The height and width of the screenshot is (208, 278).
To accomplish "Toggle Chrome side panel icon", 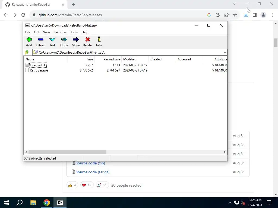I will coord(255,15).
